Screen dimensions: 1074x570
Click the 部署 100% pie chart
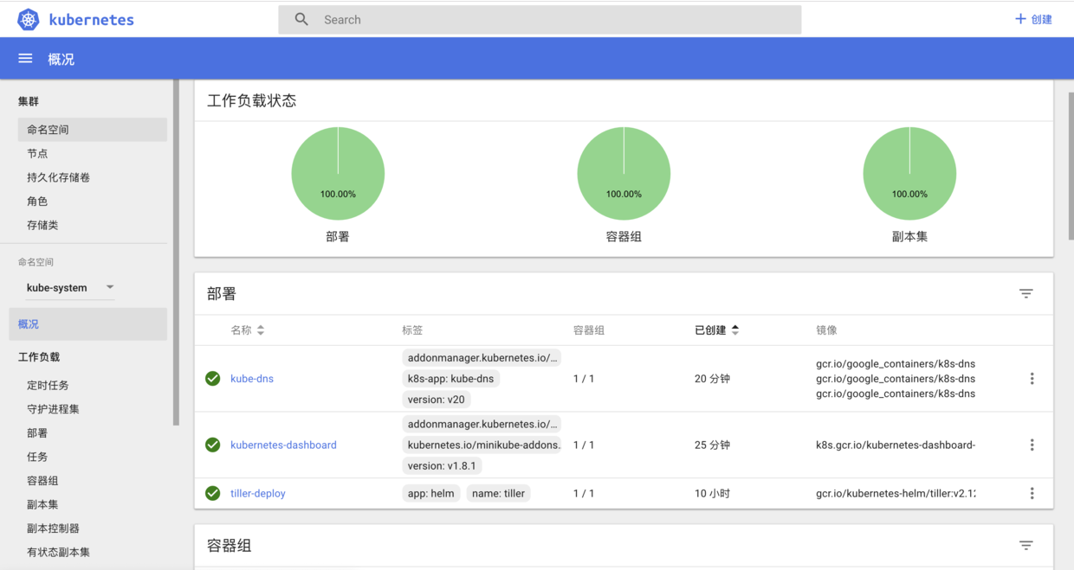pyautogui.click(x=338, y=173)
